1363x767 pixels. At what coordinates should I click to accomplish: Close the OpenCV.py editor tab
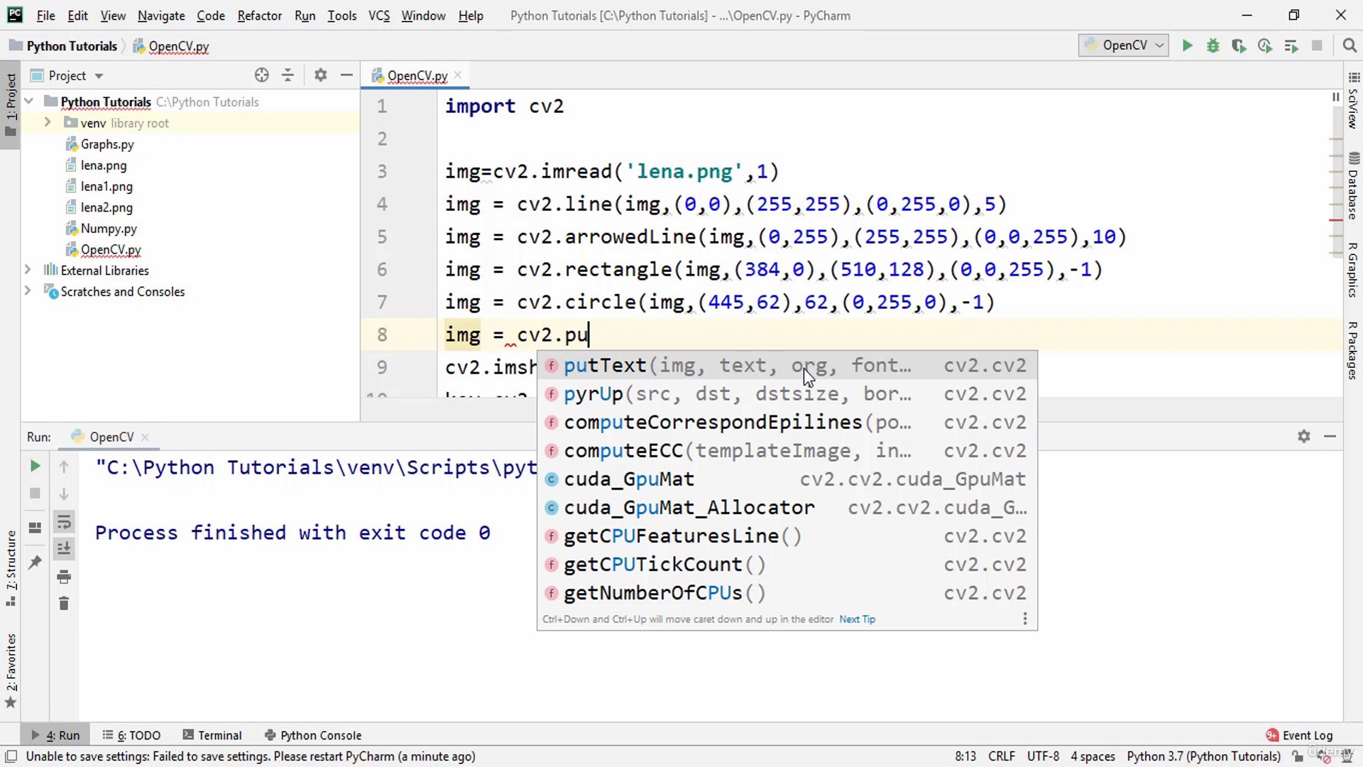pyautogui.click(x=458, y=75)
